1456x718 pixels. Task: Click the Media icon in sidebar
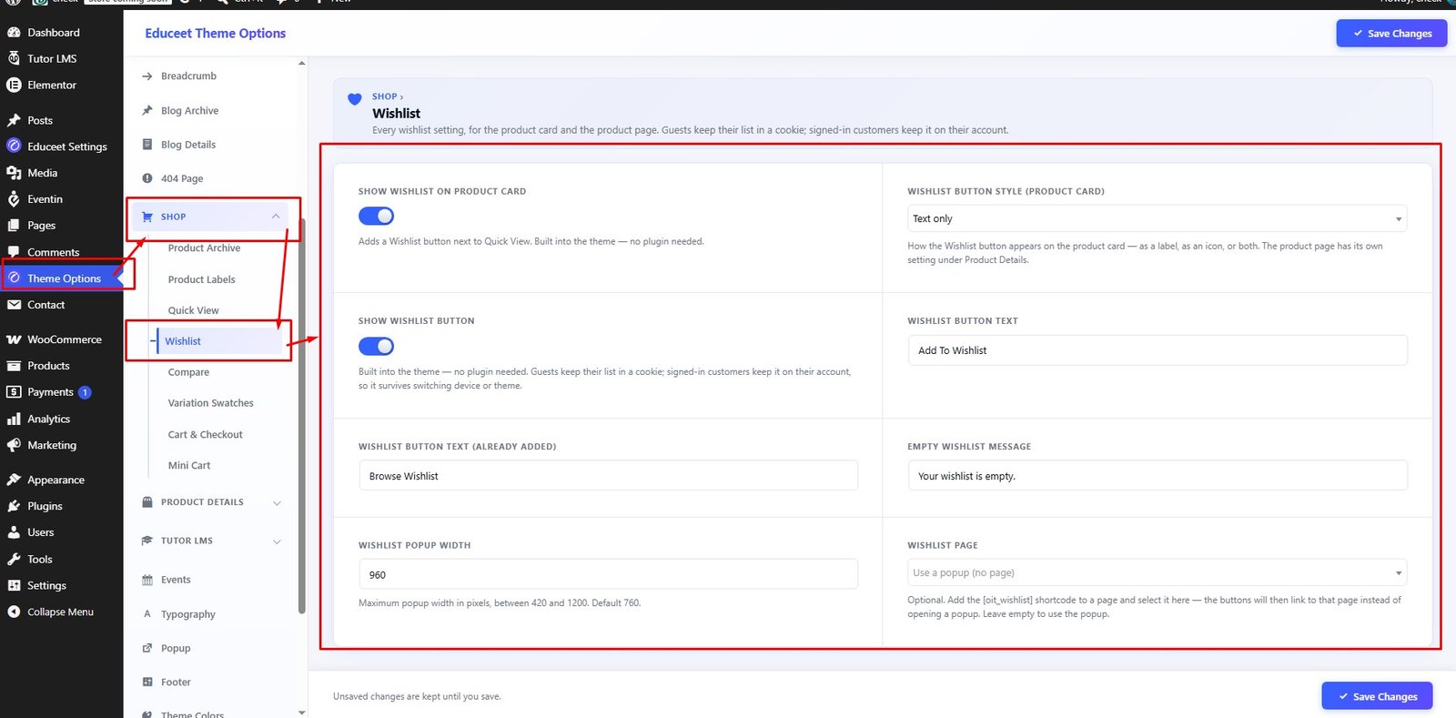pos(14,173)
